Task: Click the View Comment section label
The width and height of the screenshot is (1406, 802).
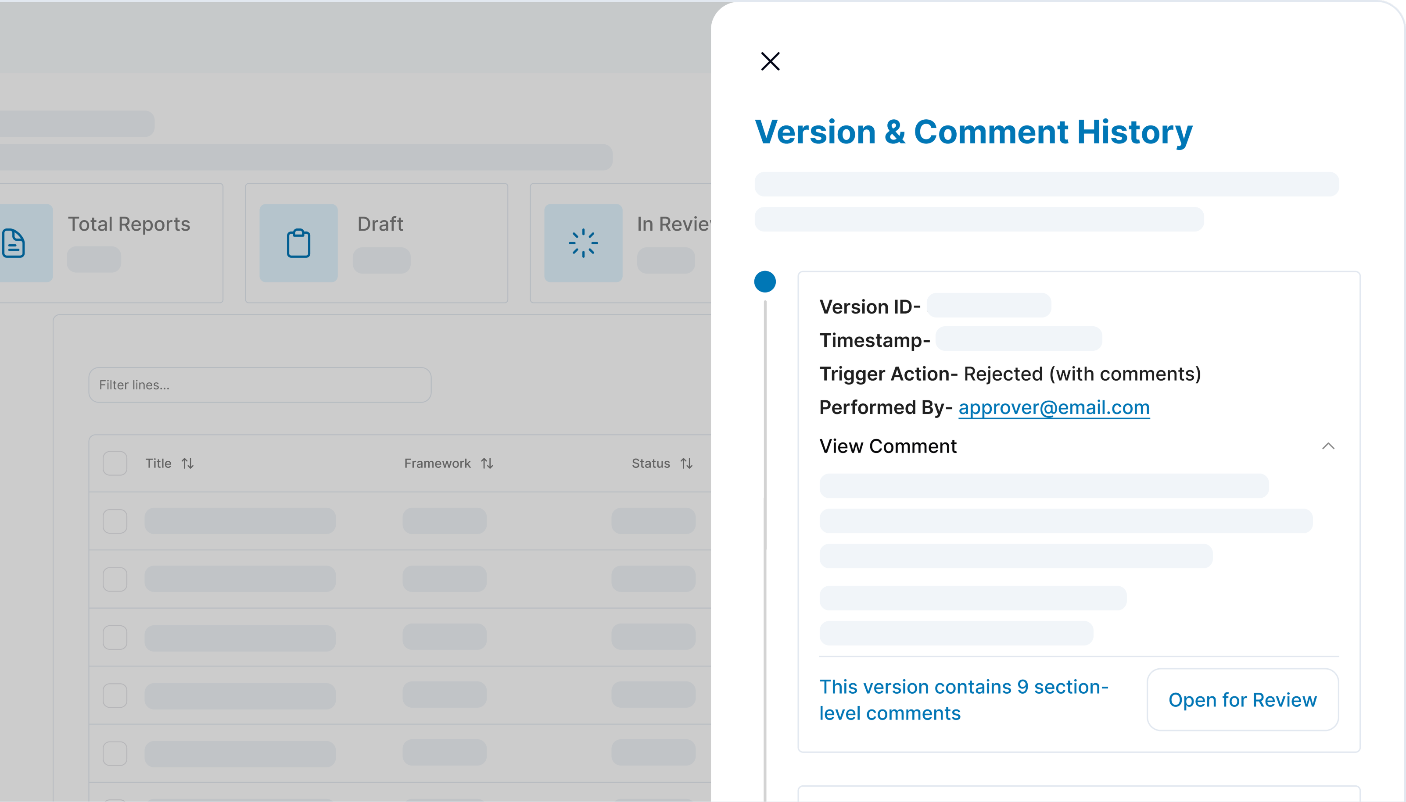Action: 888,446
